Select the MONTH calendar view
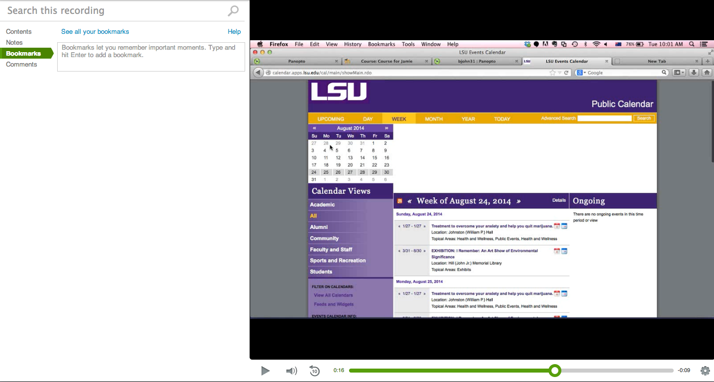The height and width of the screenshot is (382, 714). coord(434,119)
